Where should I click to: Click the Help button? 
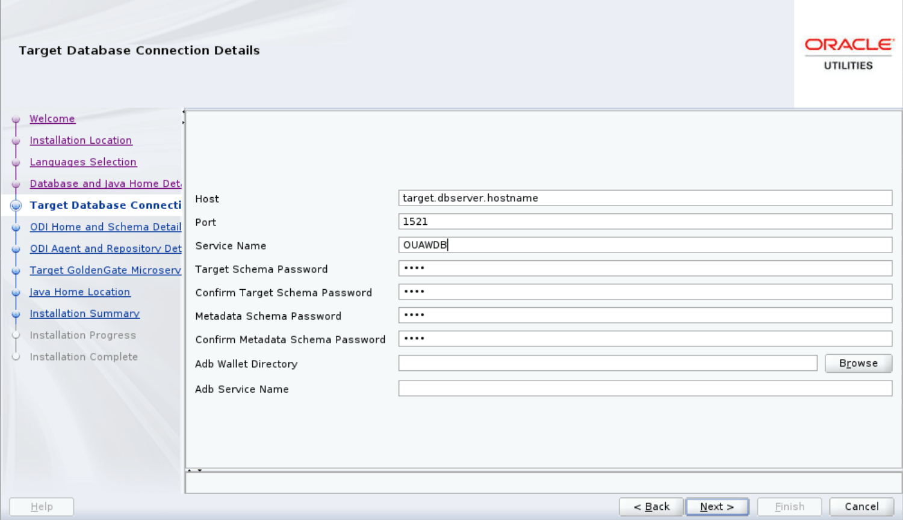pos(41,507)
